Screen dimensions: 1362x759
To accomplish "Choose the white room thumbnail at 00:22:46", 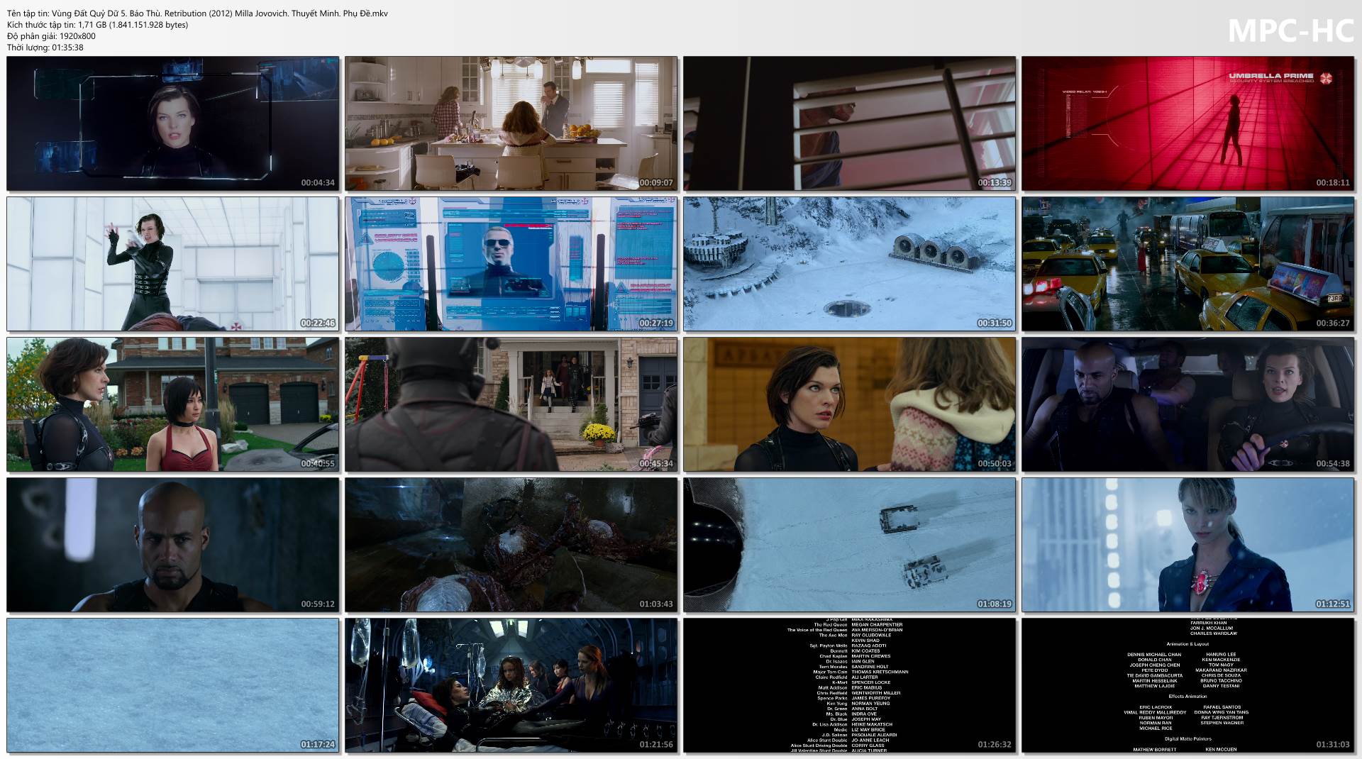I will tap(173, 265).
